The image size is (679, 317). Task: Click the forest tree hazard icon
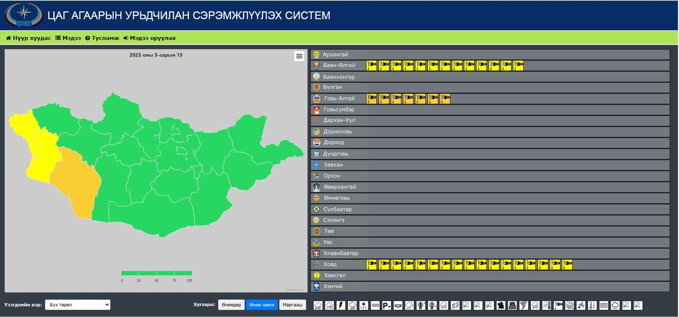[501, 306]
